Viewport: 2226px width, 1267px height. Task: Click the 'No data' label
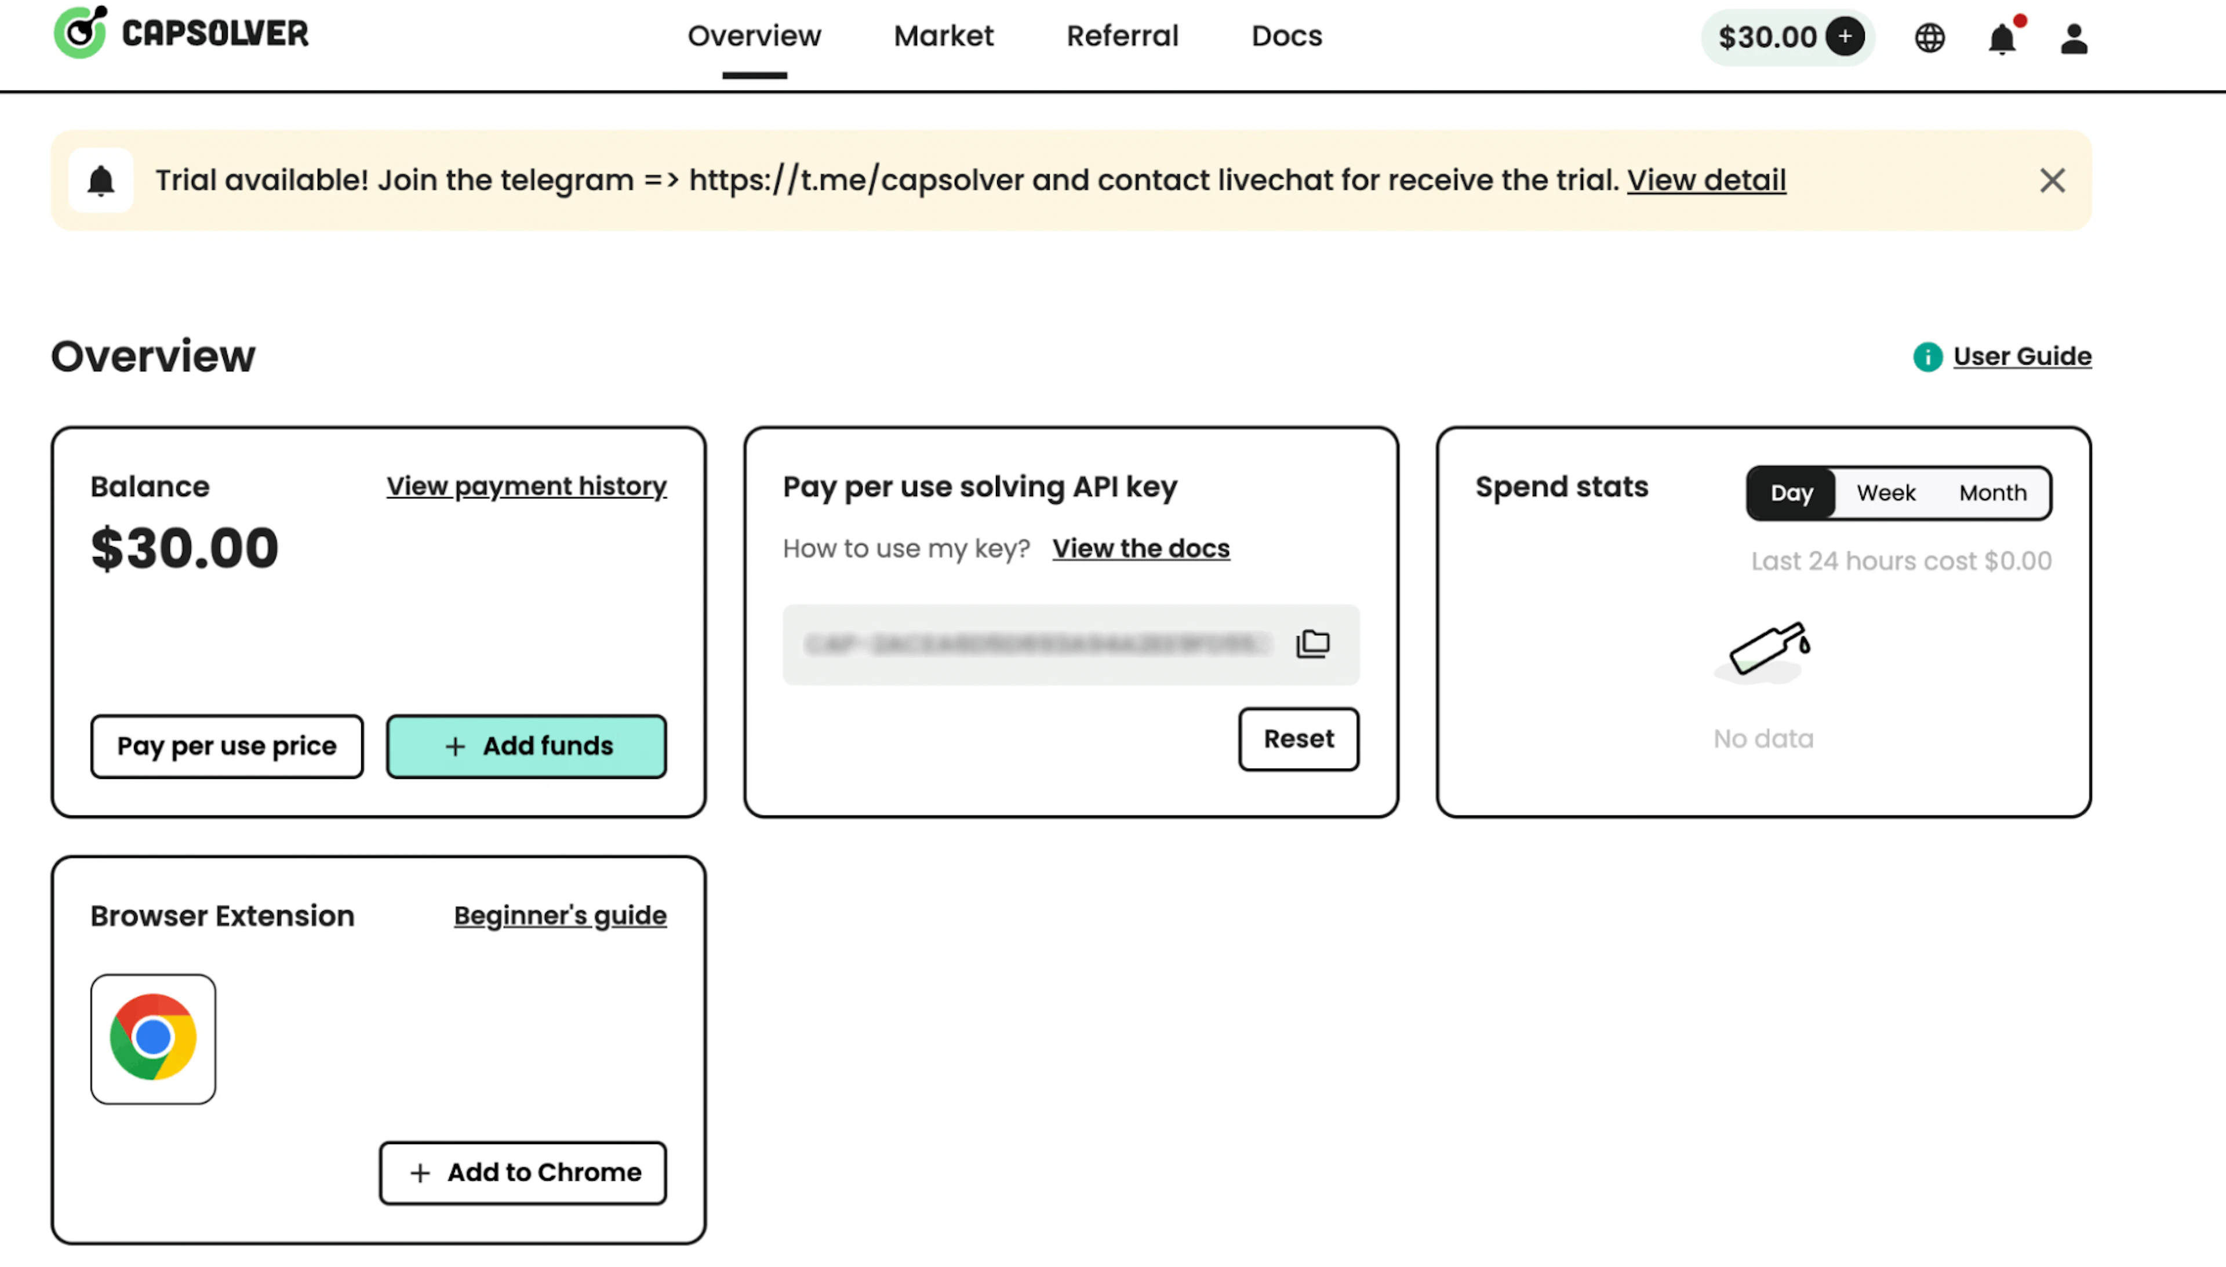pyautogui.click(x=1764, y=739)
